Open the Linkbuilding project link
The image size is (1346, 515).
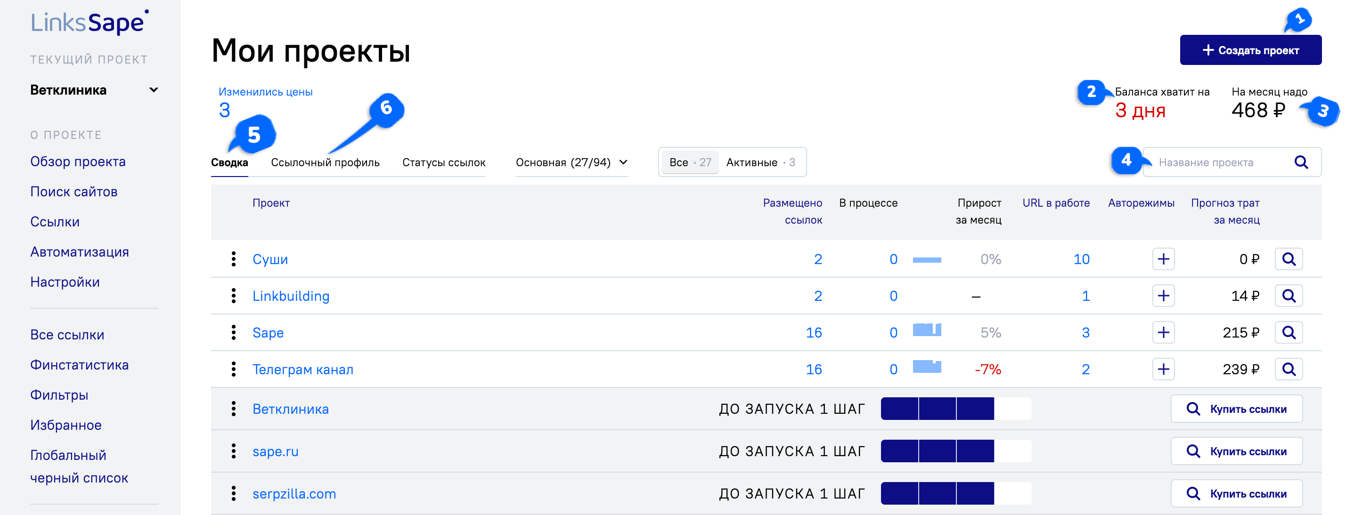pos(291,296)
